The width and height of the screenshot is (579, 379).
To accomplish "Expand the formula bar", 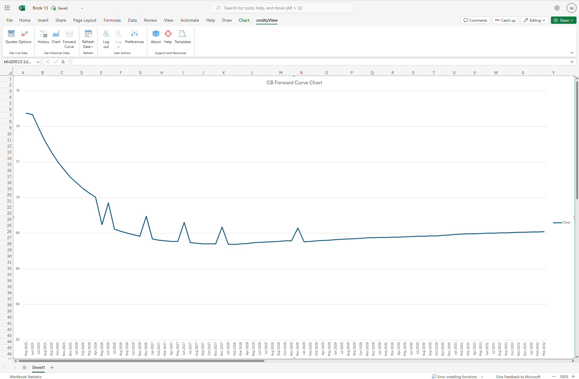I will [x=572, y=62].
